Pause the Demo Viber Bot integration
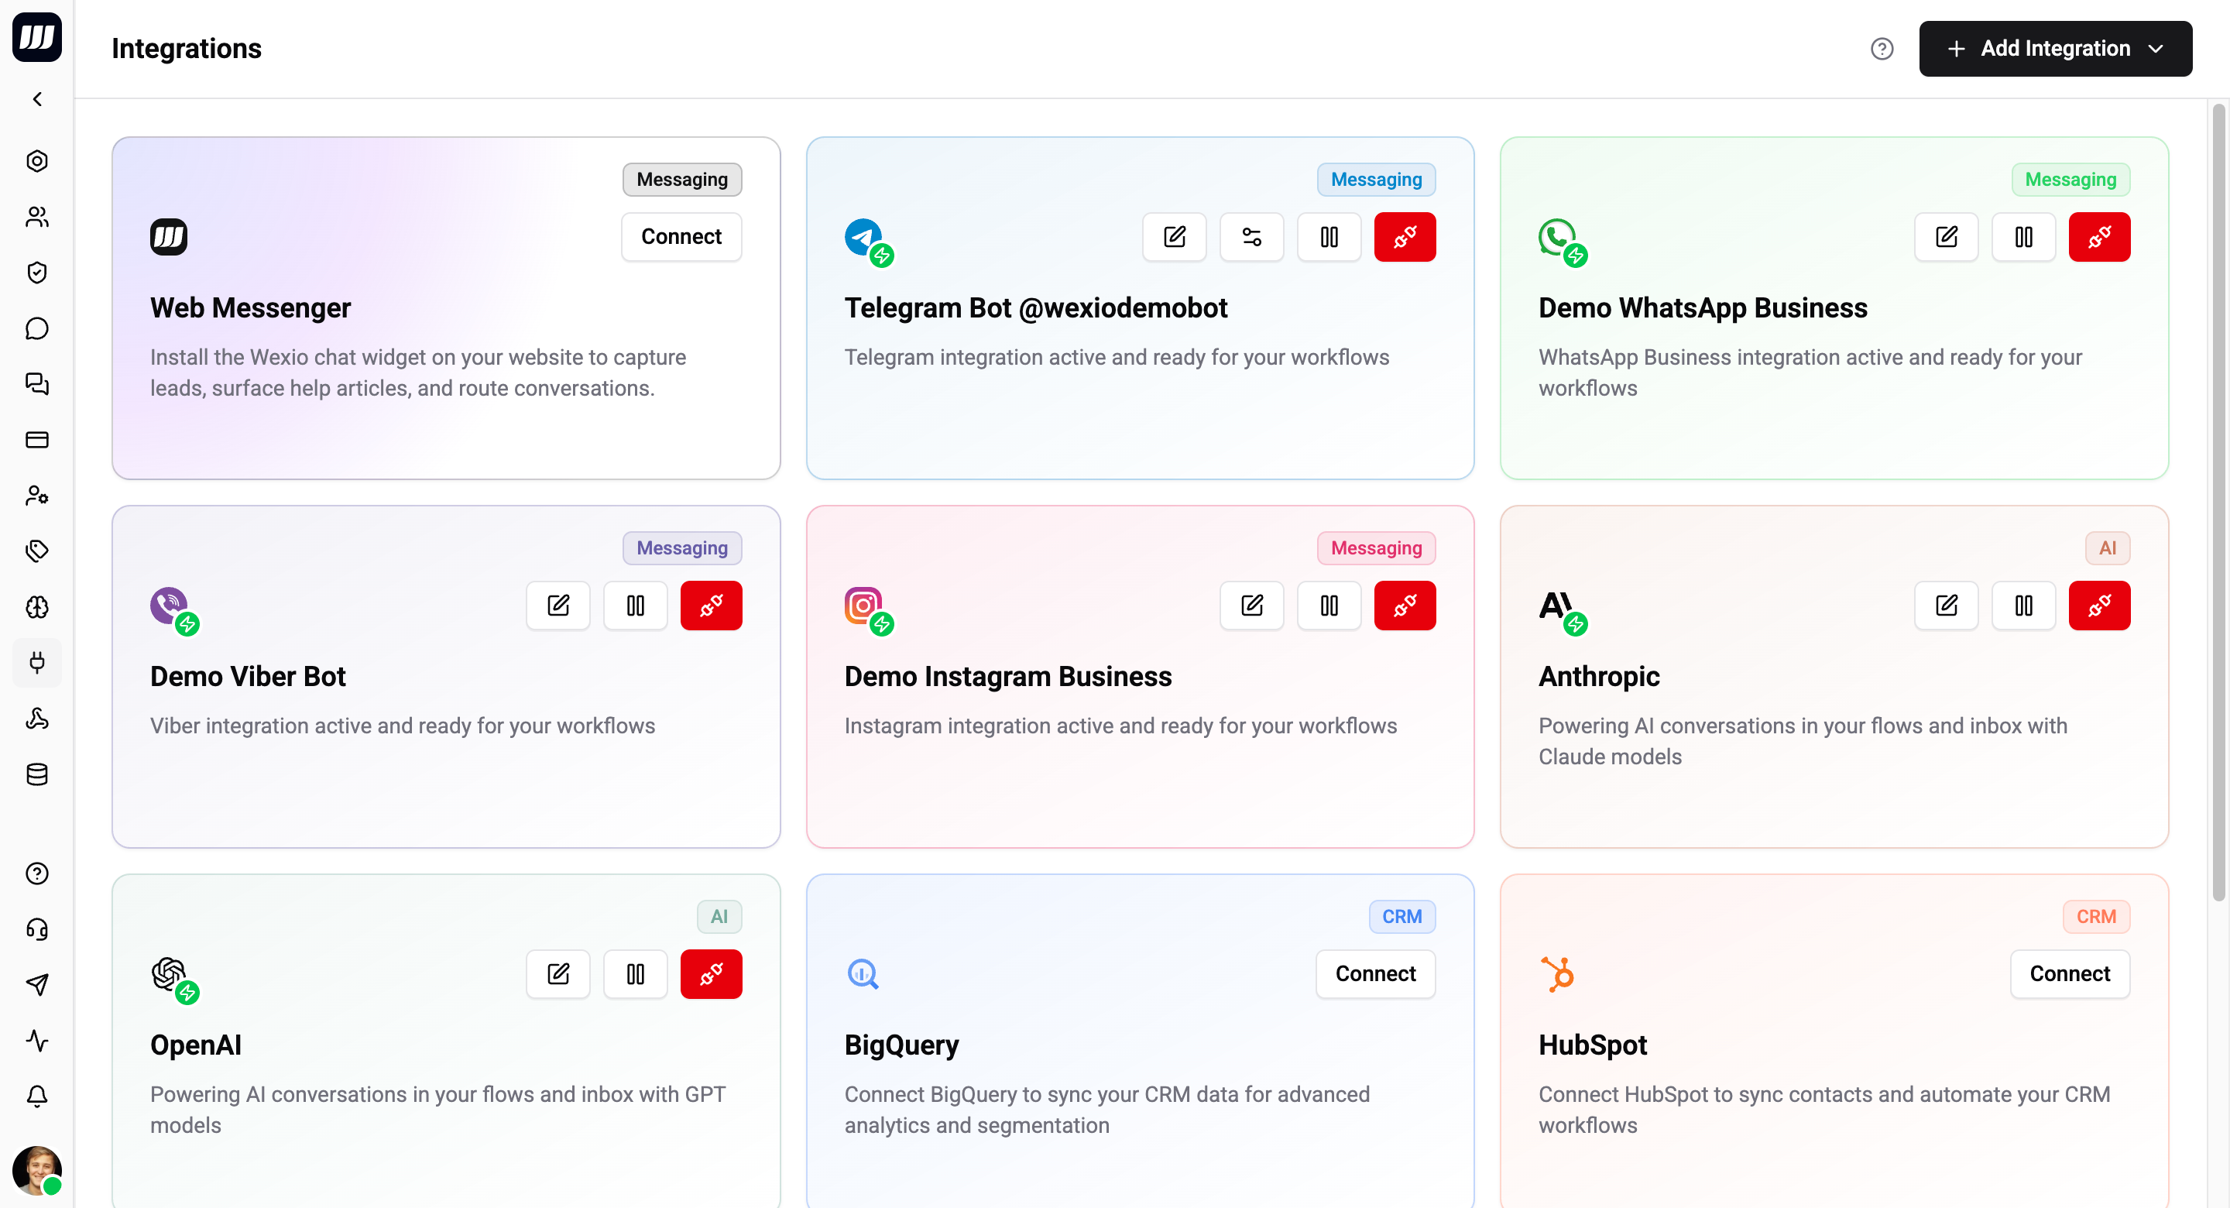2230x1208 pixels. (636, 606)
